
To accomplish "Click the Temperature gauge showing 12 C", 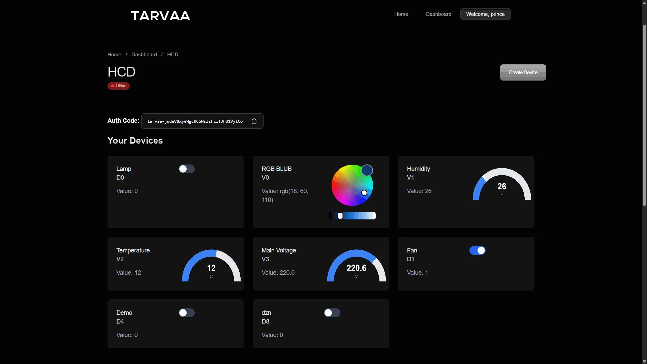I will (x=211, y=267).
